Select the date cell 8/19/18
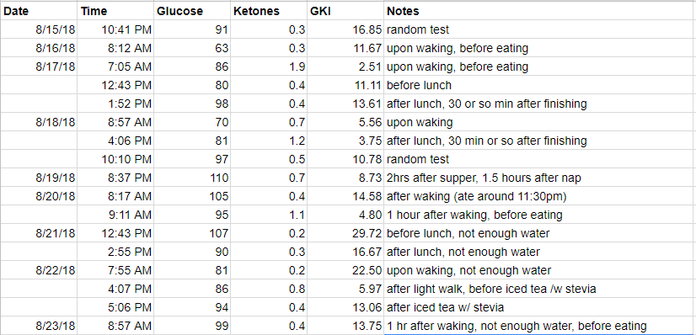Image resolution: width=696 pixels, height=335 pixels. pos(39,178)
